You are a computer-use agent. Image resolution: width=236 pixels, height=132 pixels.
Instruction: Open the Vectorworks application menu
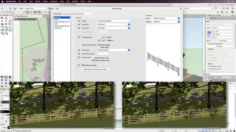click(11, 1)
